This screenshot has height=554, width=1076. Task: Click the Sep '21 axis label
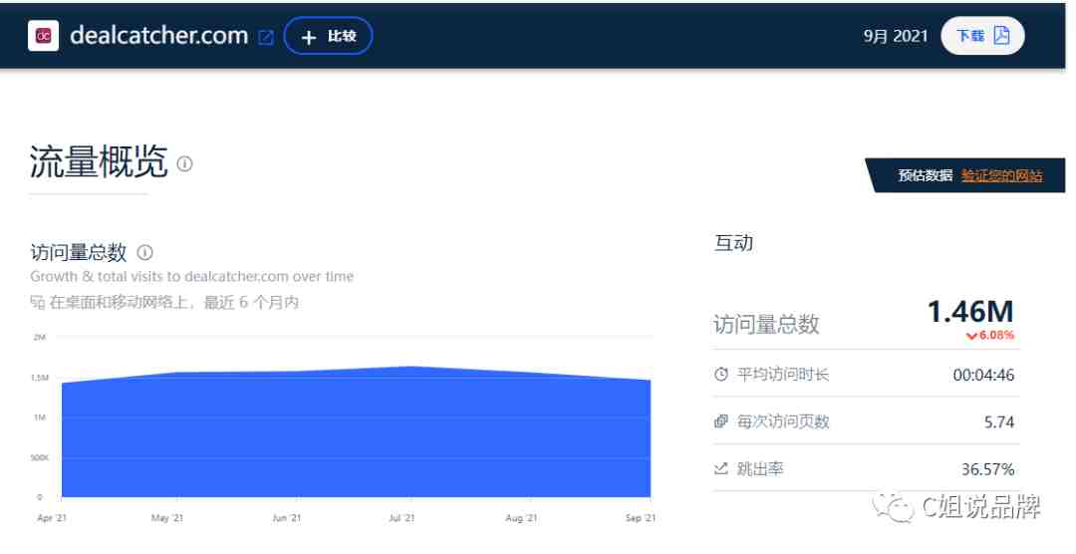pyautogui.click(x=641, y=518)
